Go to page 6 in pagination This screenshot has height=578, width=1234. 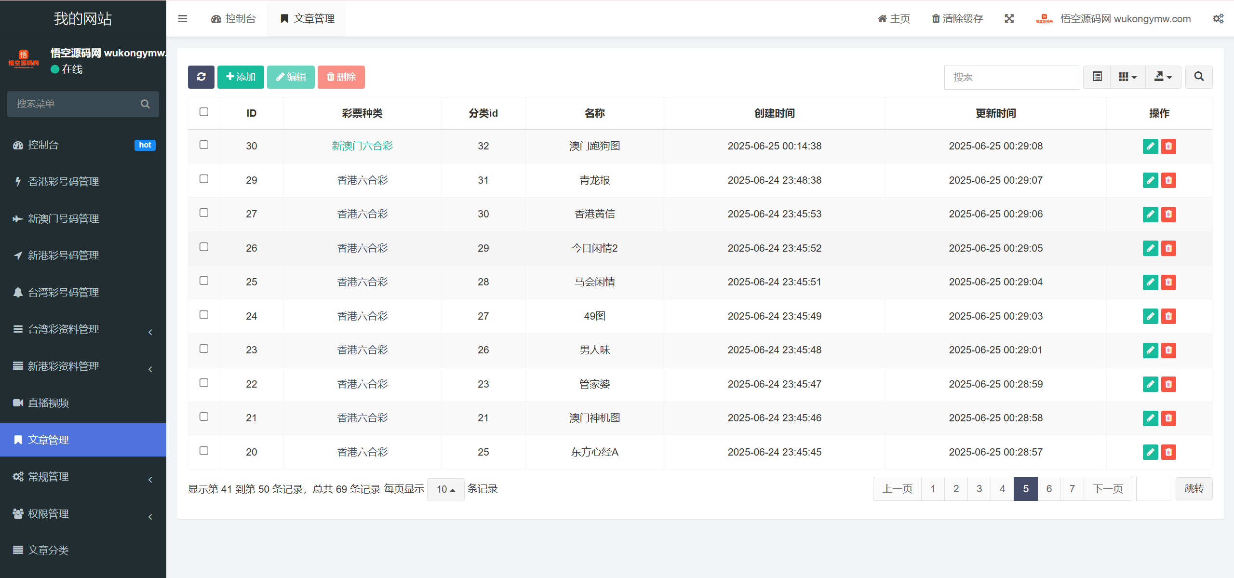click(1049, 489)
